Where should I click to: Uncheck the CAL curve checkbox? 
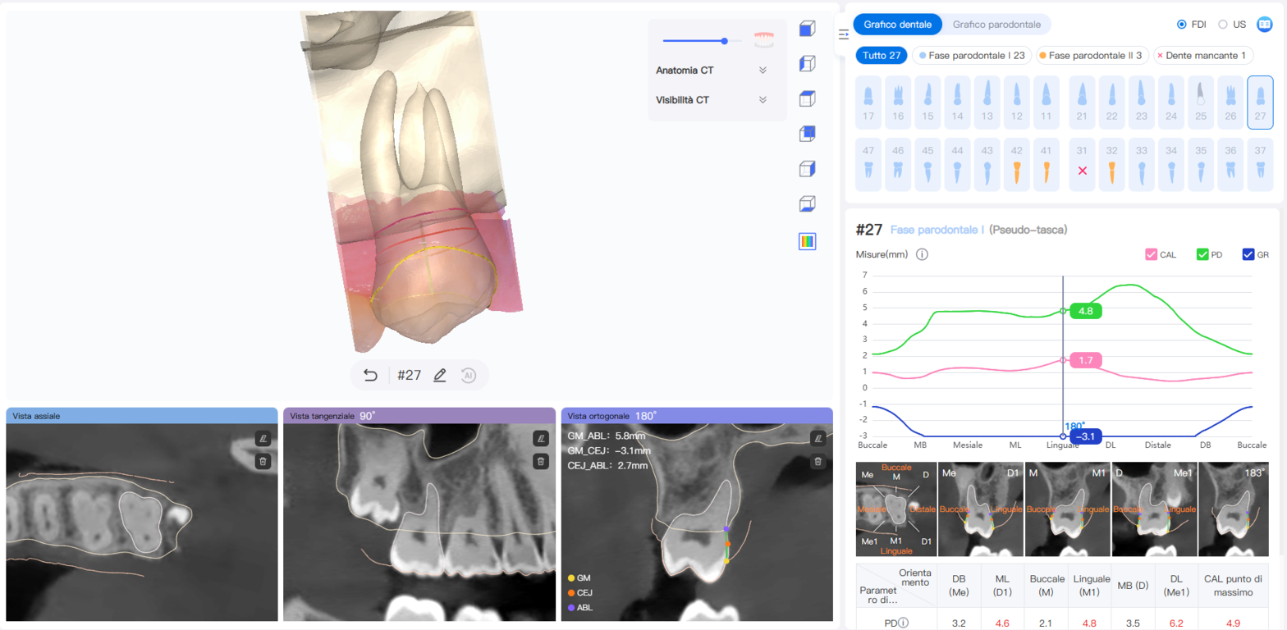1151,254
